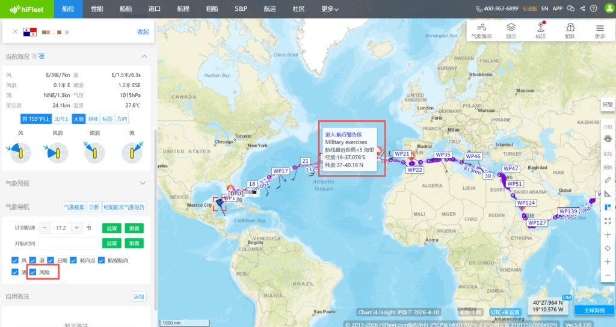Toggle the 转向点 waypoint checkbox
616x327 pixels.
75,260
